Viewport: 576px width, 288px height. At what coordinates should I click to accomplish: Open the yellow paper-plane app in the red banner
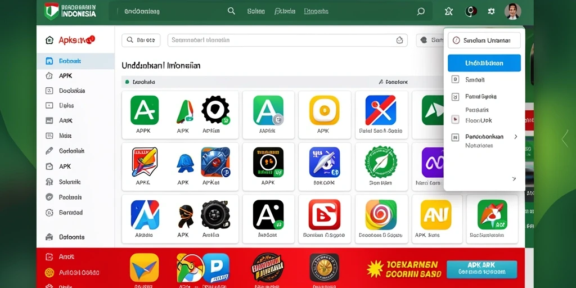145,267
